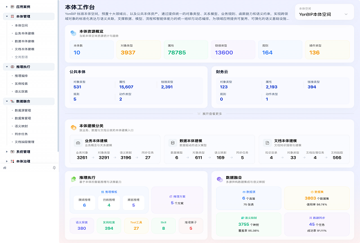Click the 应用案例 menu icon

(x=13, y=7)
